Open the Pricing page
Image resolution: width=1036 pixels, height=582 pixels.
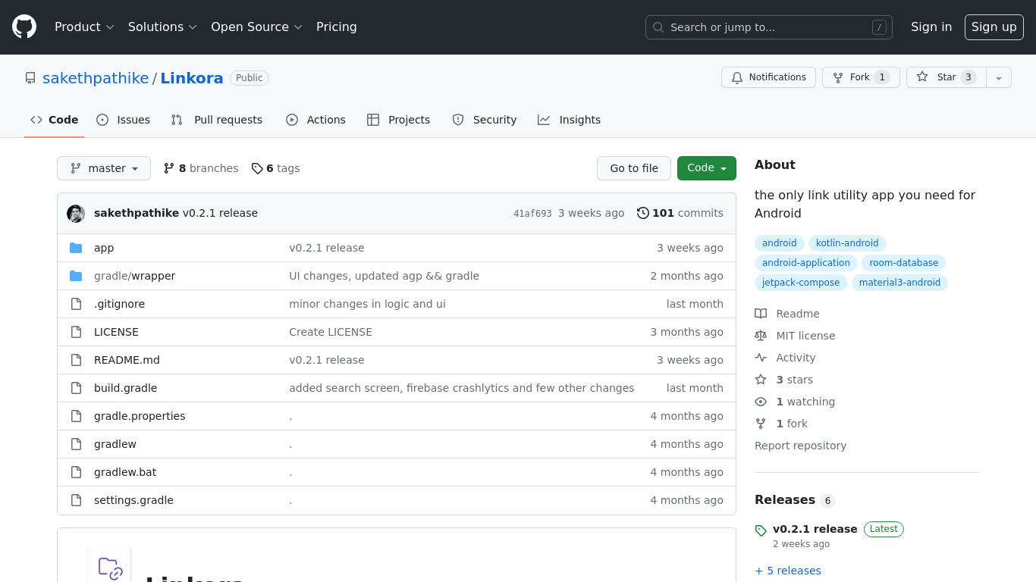(337, 27)
